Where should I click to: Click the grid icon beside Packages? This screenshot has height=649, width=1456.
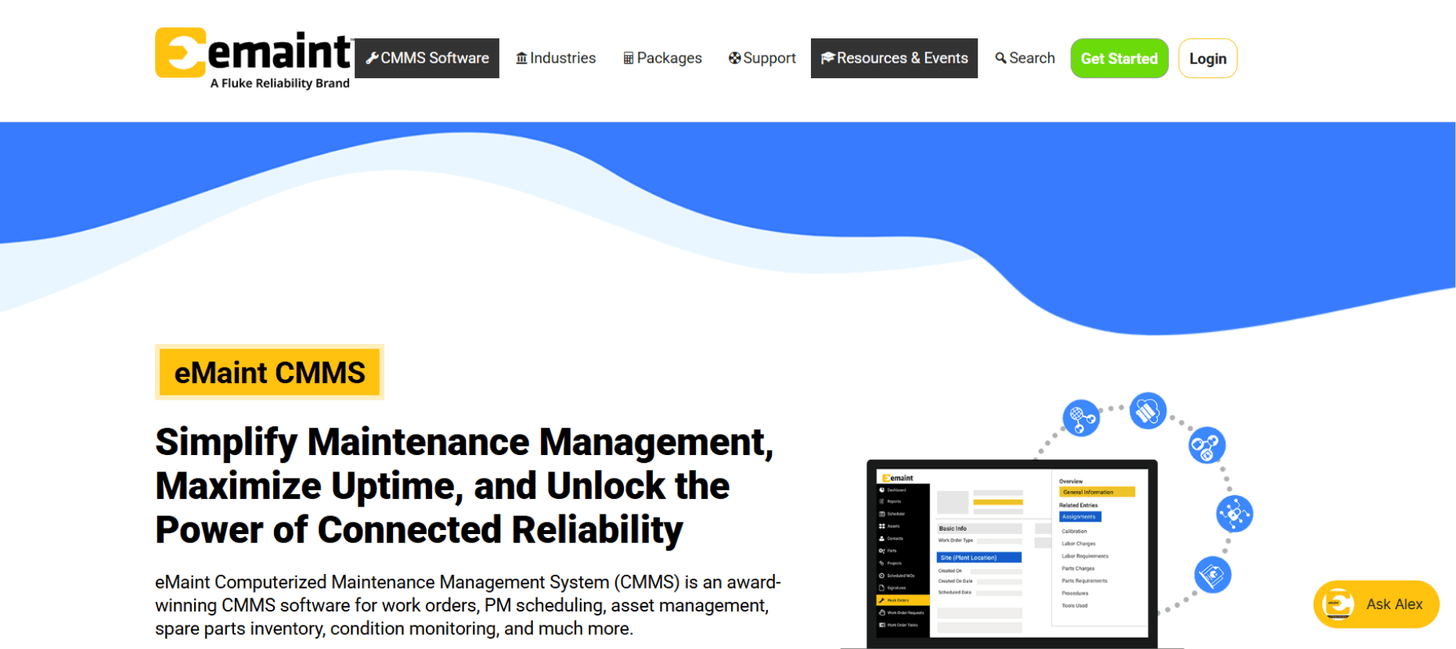tap(629, 59)
